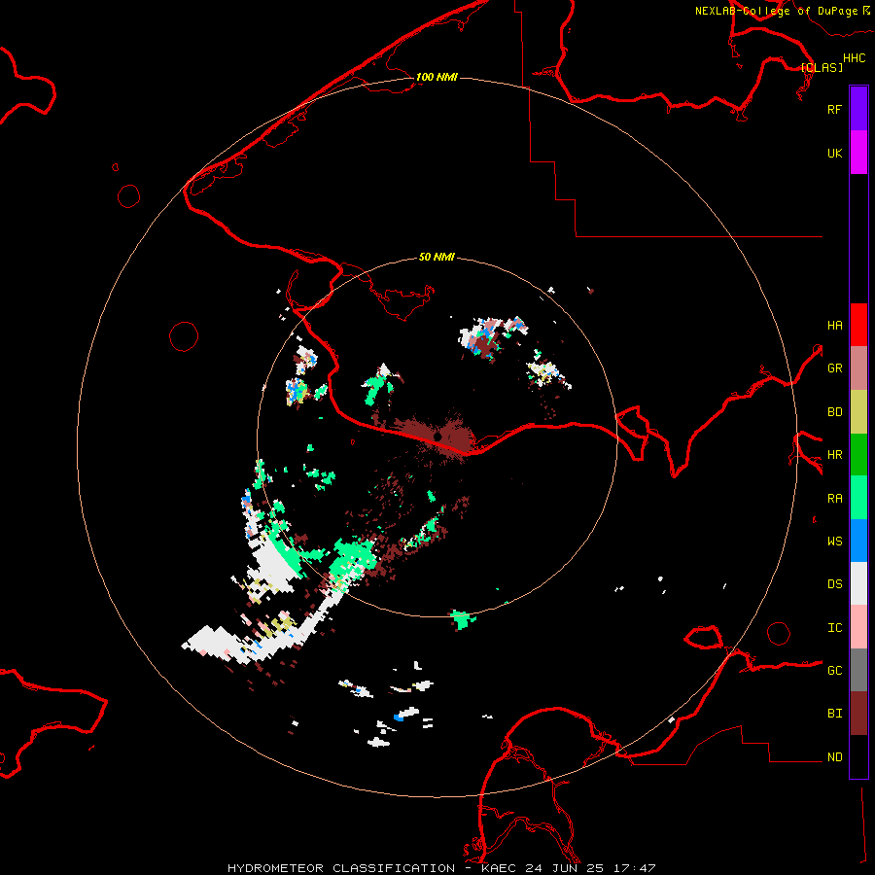Click the BI legend label
Screen dimensions: 875x875
click(x=835, y=714)
